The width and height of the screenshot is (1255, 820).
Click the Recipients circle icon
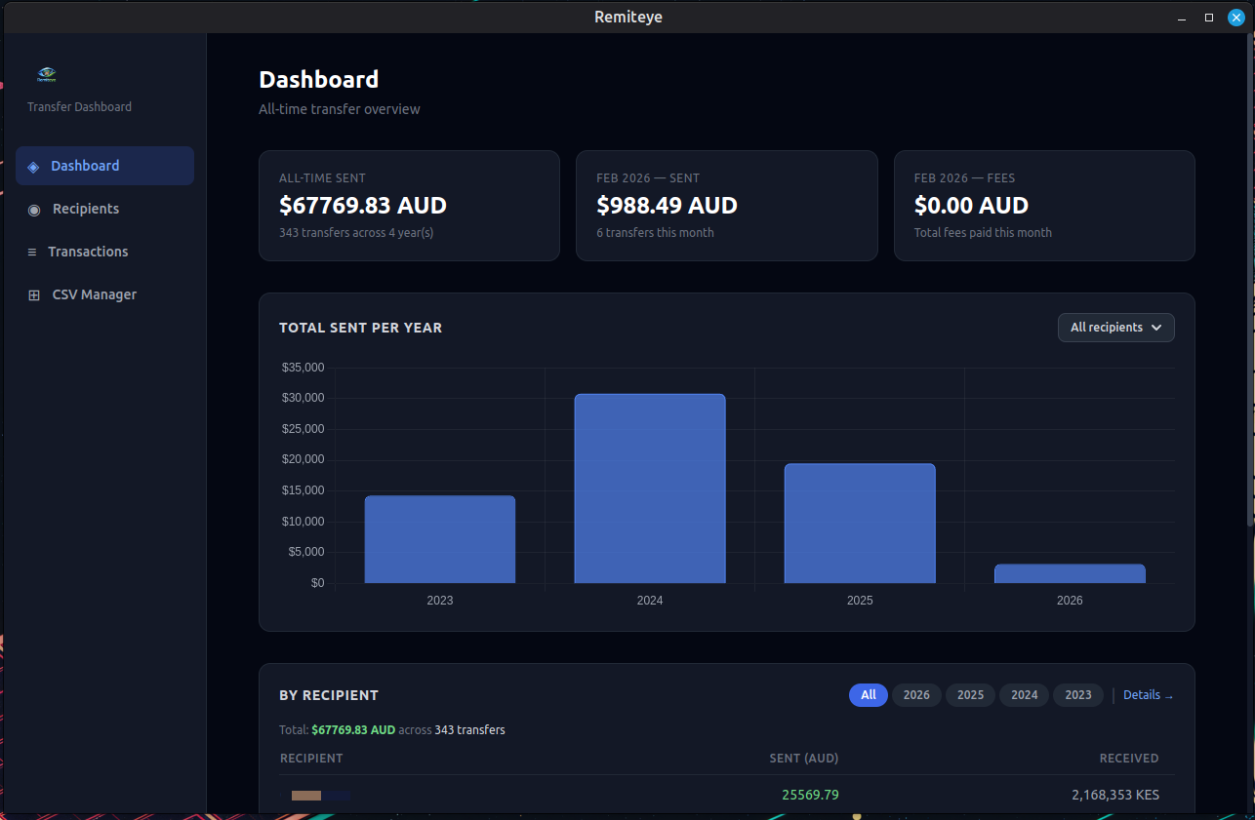click(x=34, y=209)
